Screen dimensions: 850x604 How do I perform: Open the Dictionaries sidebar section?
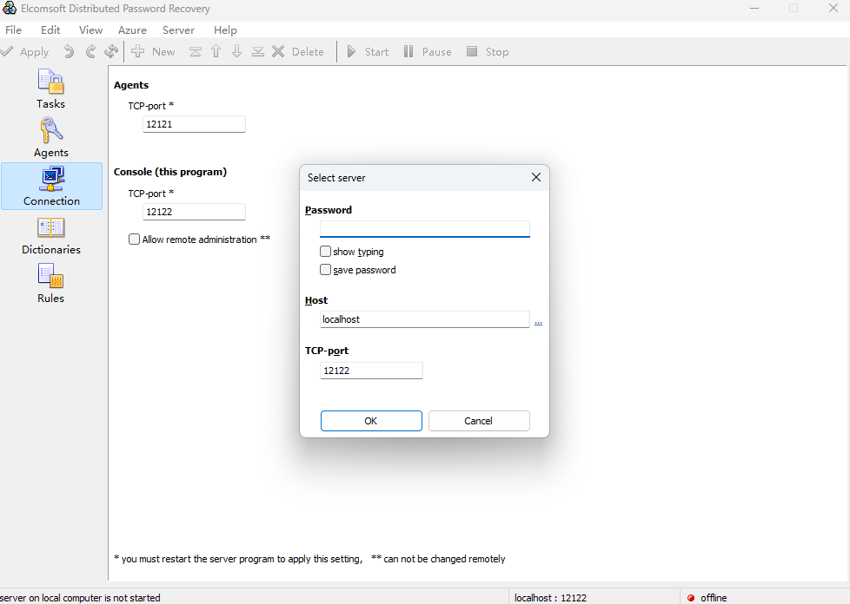coord(51,235)
